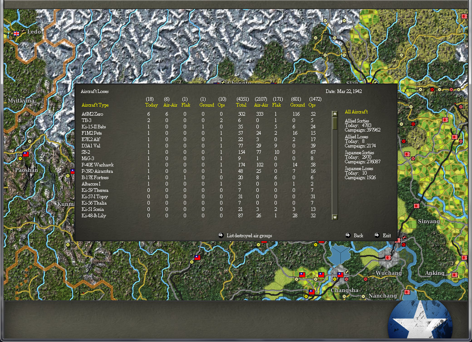This screenshot has height=342, width=472.
Task: Select the Chinese flag base beside Paoshan
Action: click(x=26, y=154)
